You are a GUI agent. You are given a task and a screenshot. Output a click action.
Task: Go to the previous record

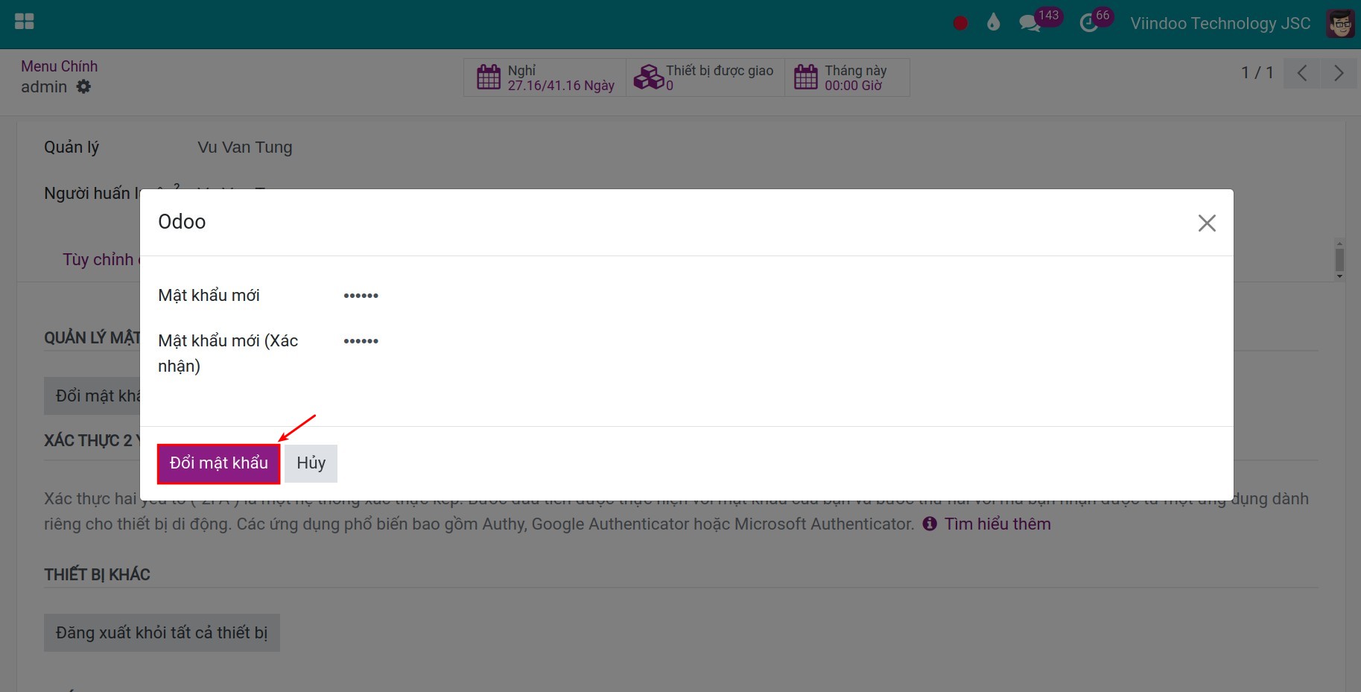[1302, 73]
